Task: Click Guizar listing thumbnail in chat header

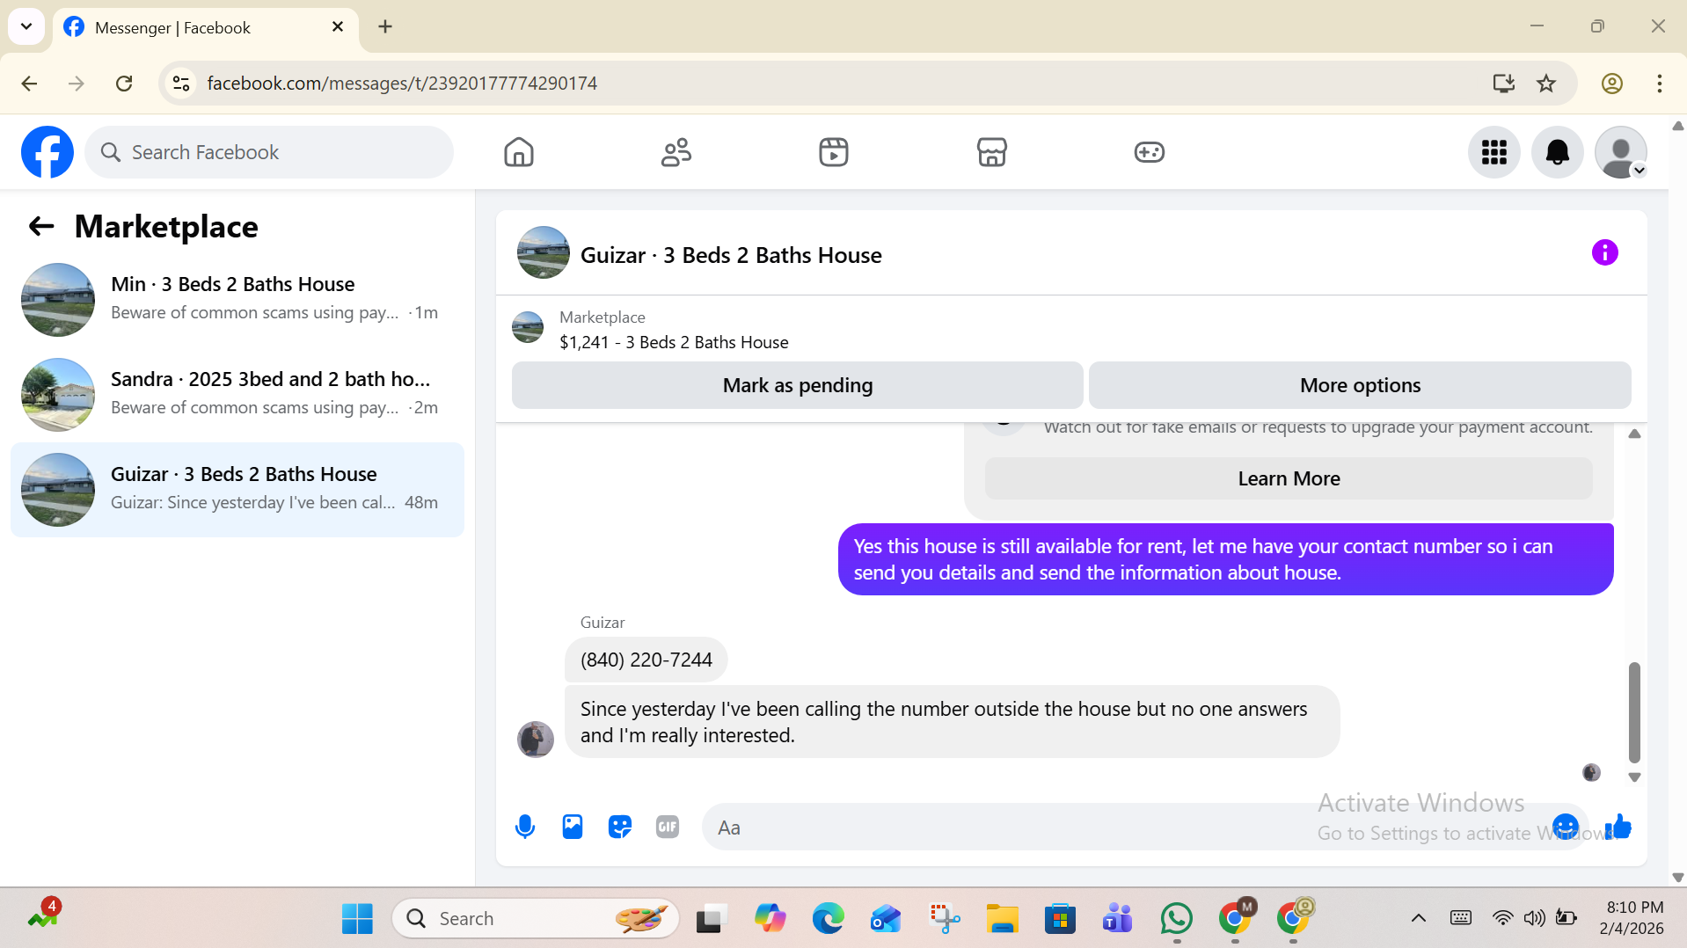Action: [x=543, y=253]
